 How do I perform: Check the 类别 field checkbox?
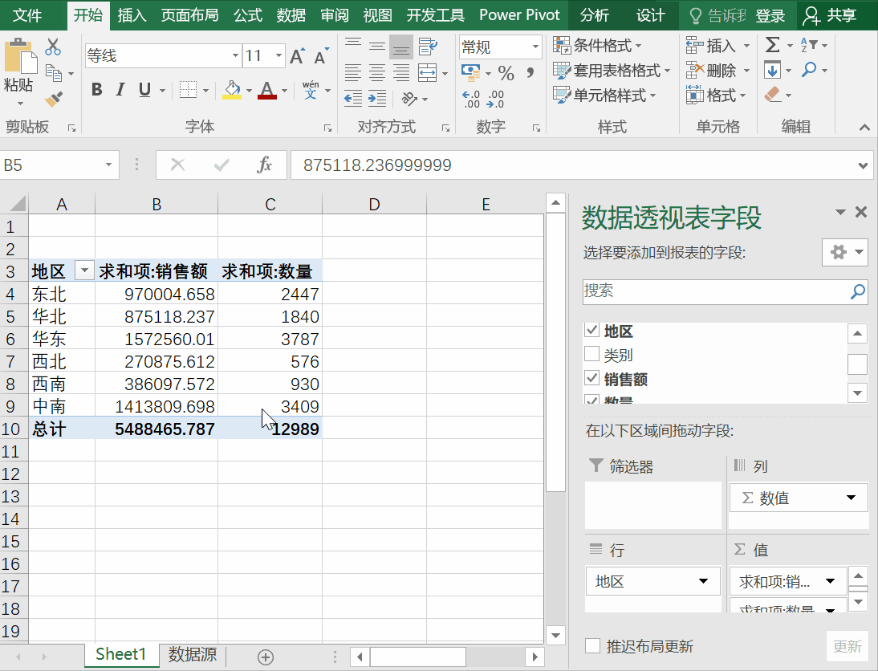pyautogui.click(x=591, y=354)
